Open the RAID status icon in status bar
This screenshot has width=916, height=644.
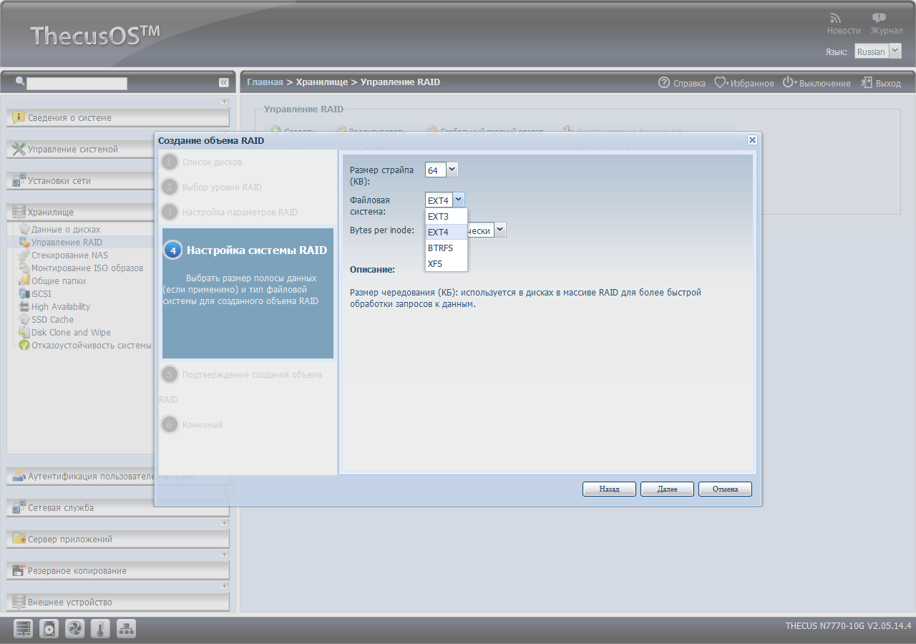tap(24, 629)
